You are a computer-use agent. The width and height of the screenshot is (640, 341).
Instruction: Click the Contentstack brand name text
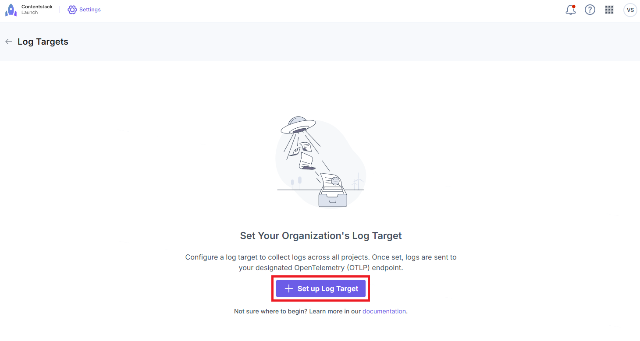37,7
